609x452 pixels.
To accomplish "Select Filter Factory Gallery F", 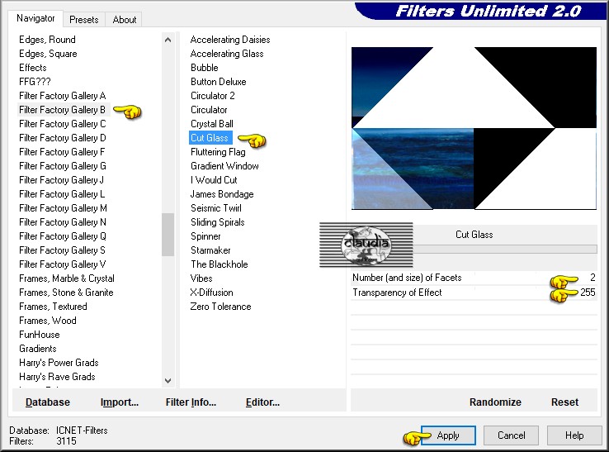I will (x=62, y=152).
